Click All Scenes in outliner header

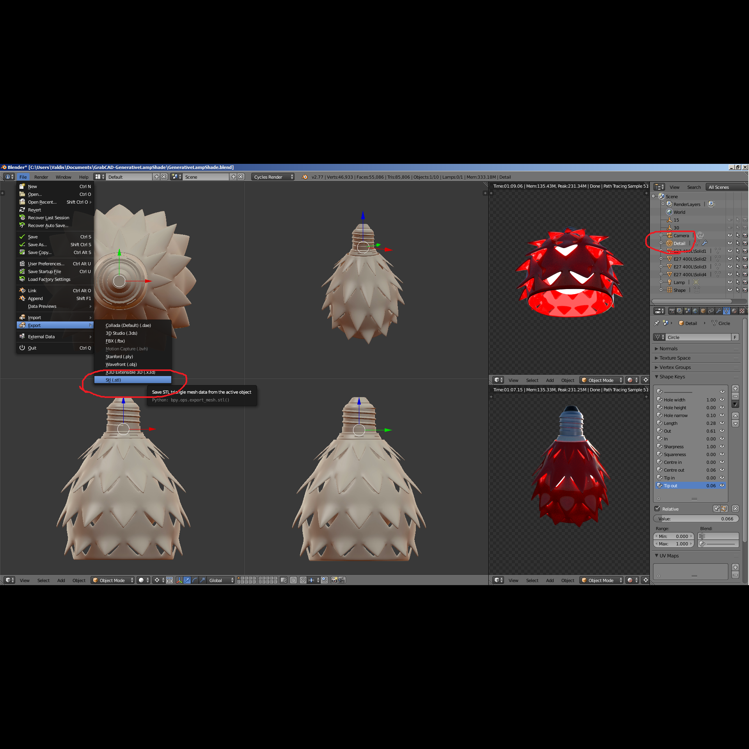720,187
